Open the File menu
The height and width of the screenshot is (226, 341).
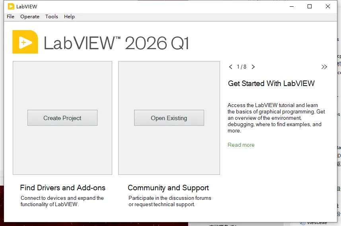(10, 17)
